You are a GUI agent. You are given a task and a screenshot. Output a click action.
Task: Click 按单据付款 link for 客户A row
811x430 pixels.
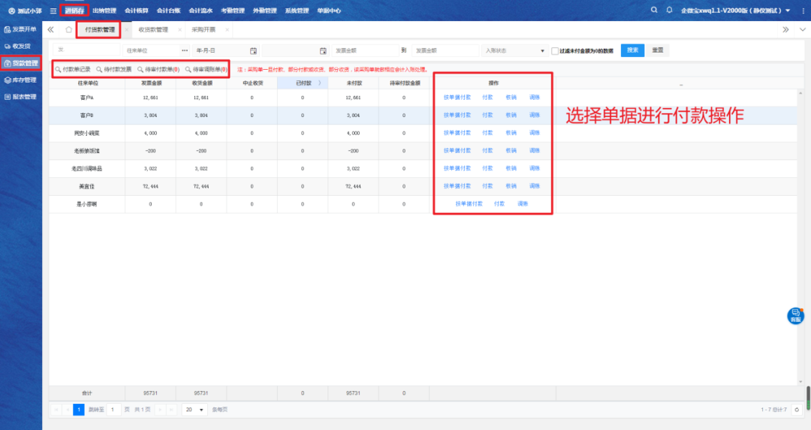click(457, 98)
